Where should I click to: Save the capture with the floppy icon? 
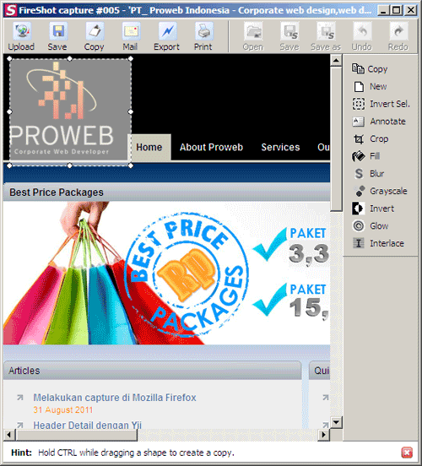[57, 36]
